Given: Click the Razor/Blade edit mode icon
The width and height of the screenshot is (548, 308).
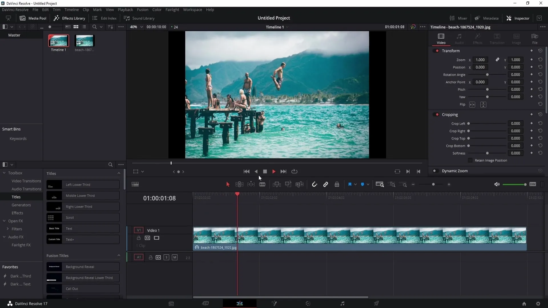Looking at the screenshot, I should coord(263,184).
